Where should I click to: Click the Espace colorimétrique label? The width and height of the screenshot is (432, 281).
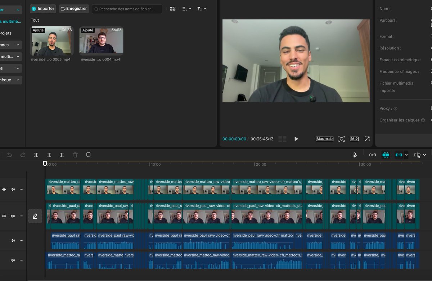(400, 60)
